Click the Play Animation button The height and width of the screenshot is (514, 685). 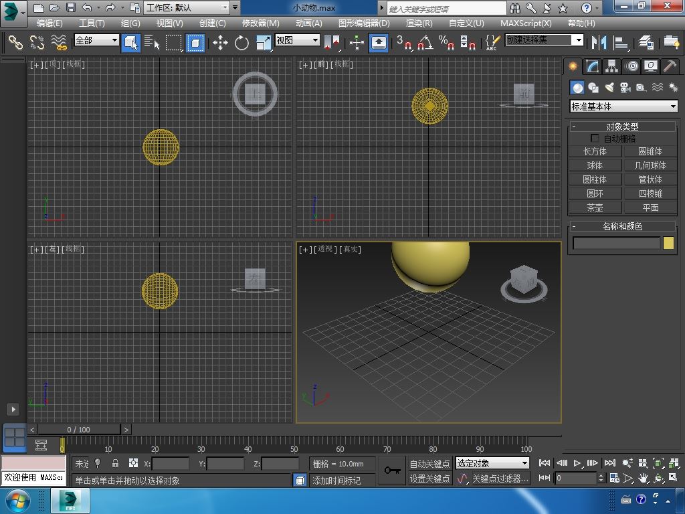tap(577, 463)
